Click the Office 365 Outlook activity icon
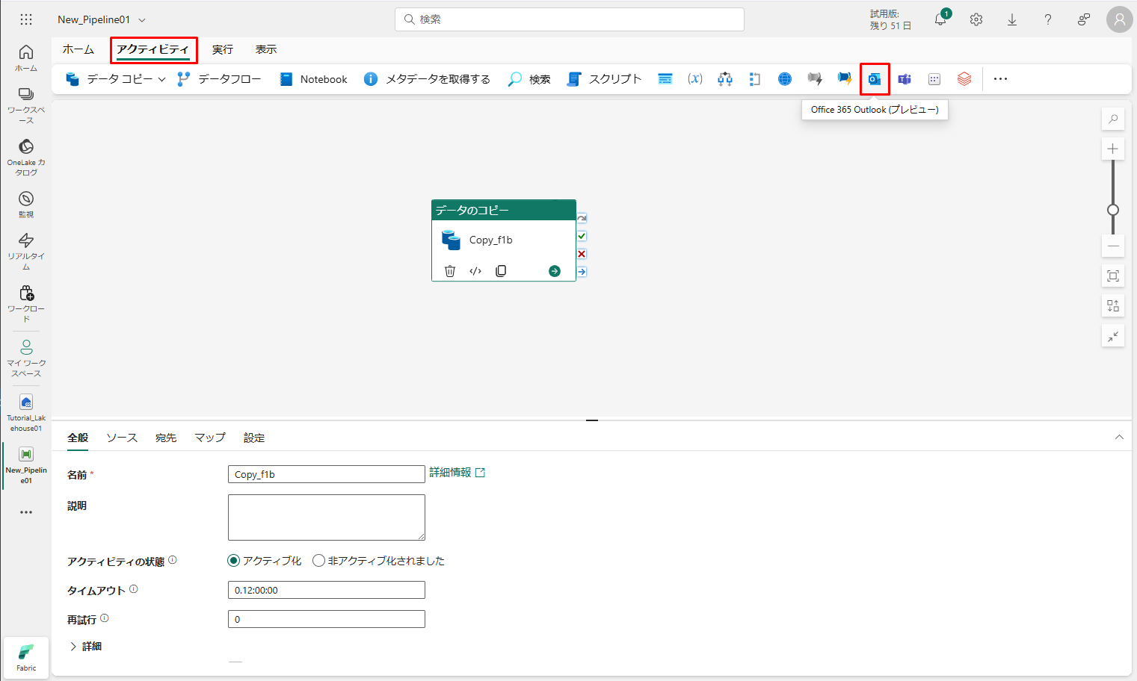 [875, 79]
